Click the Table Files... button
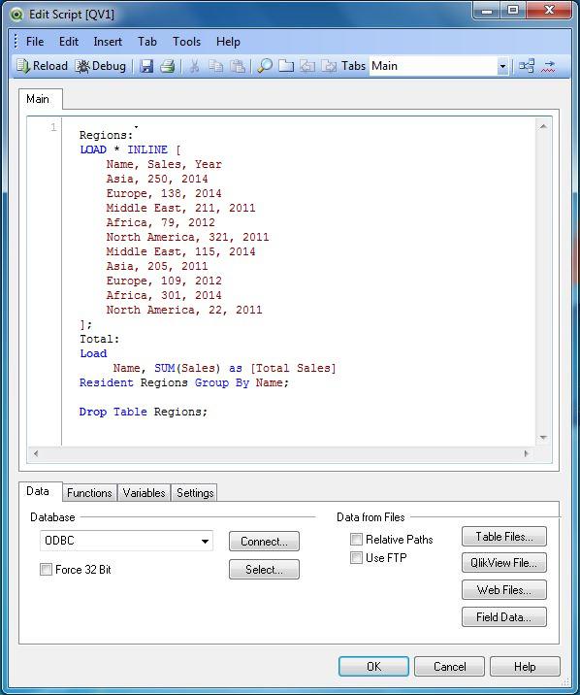The image size is (580, 695). [x=504, y=537]
